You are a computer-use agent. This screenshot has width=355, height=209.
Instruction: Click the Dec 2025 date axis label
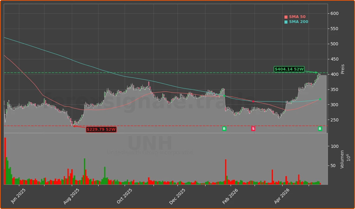pyautogui.click(x=177, y=196)
